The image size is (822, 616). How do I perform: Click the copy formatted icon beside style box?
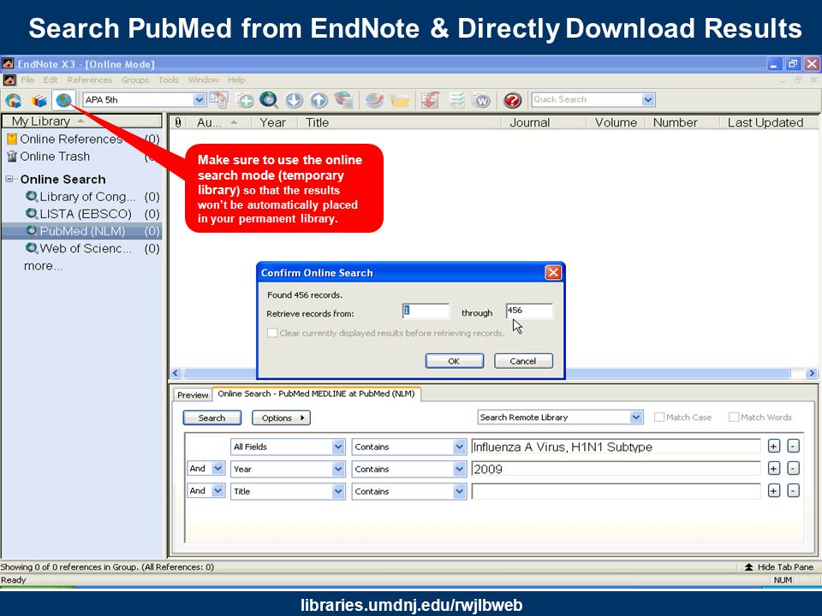click(x=219, y=99)
